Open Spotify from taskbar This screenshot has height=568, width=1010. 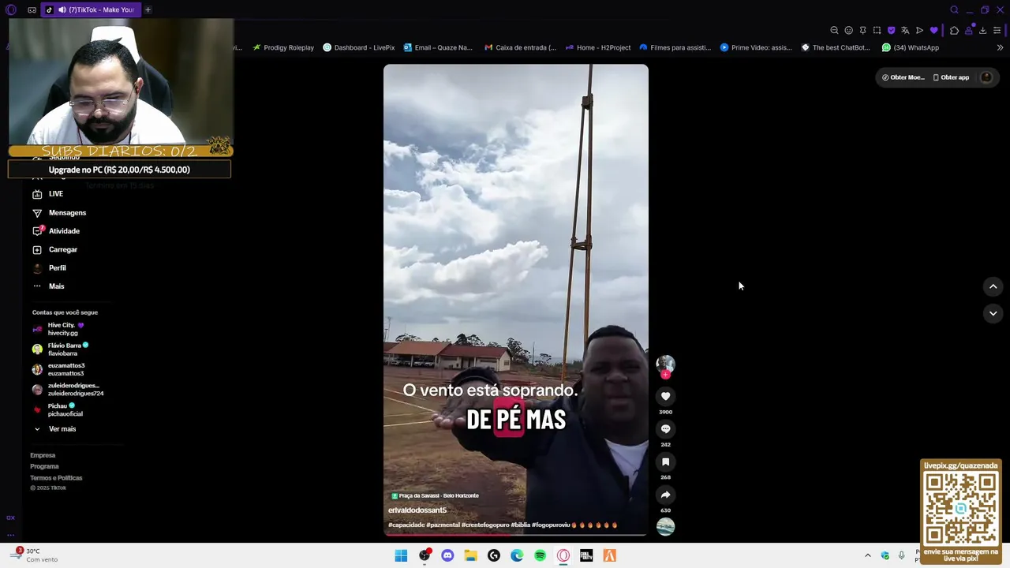pyautogui.click(x=540, y=555)
